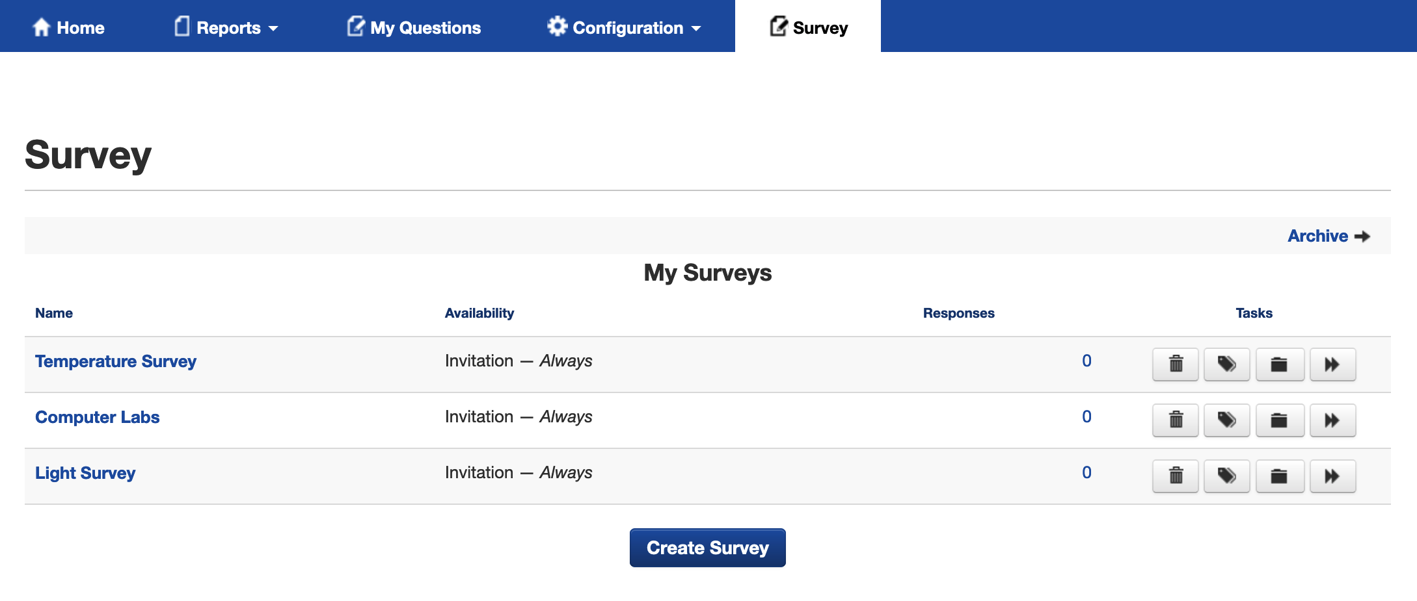Open the Light Survey link
Image resolution: width=1417 pixels, height=601 pixels.
tap(85, 473)
